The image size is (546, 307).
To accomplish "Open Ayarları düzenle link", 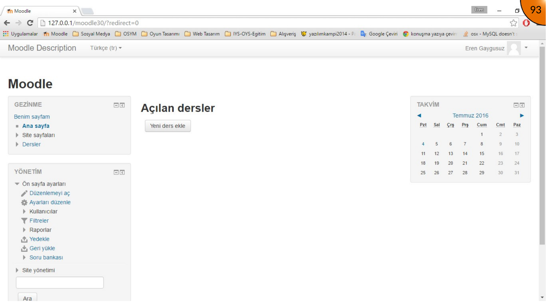I will pyautogui.click(x=50, y=202).
